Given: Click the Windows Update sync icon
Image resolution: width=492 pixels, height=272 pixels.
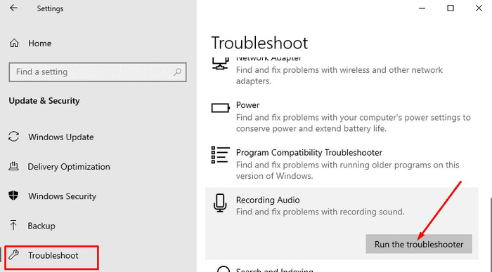Looking at the screenshot, I should tap(14, 137).
